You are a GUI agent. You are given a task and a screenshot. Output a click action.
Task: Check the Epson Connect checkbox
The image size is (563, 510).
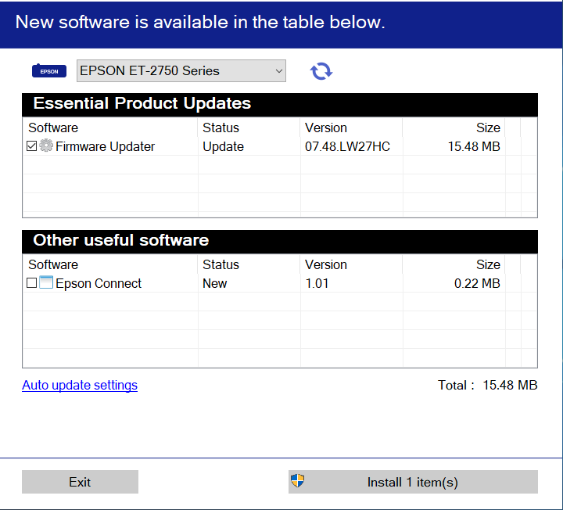coord(31,283)
